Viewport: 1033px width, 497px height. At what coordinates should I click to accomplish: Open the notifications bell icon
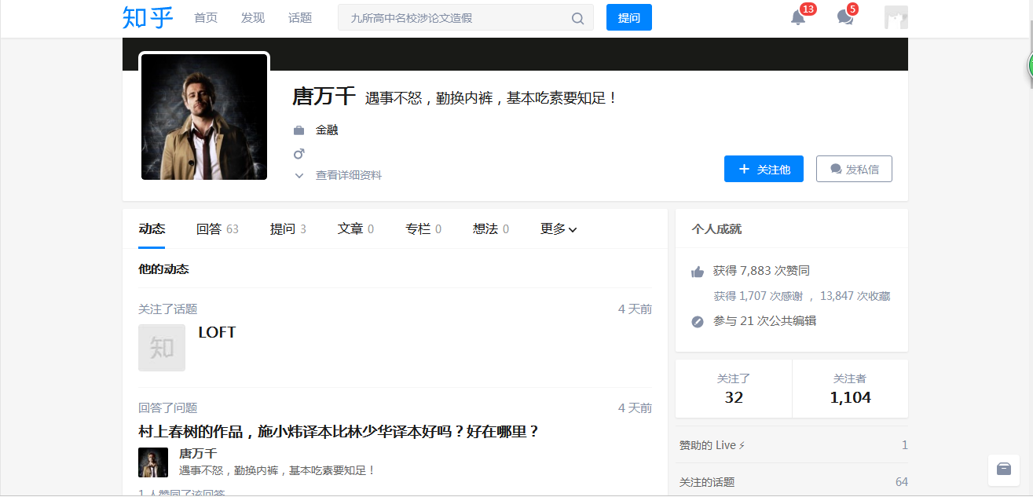tap(798, 17)
